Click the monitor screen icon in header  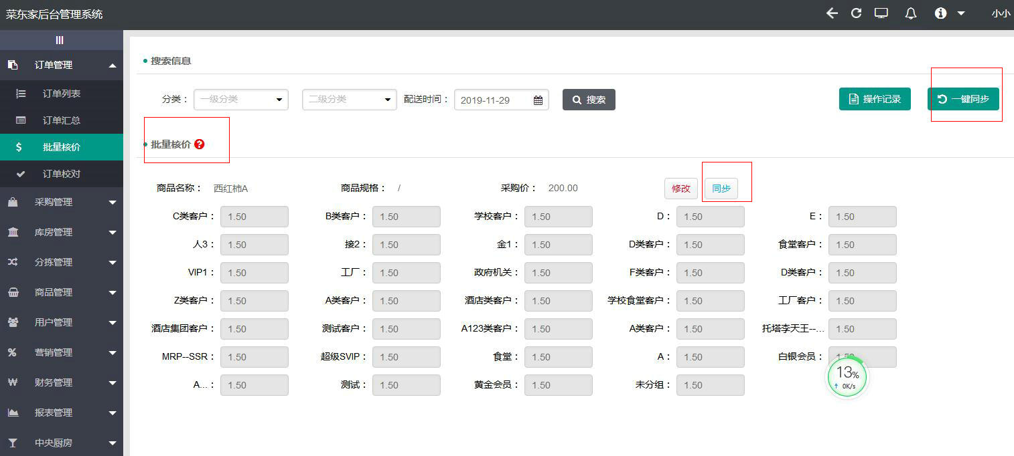pos(881,13)
